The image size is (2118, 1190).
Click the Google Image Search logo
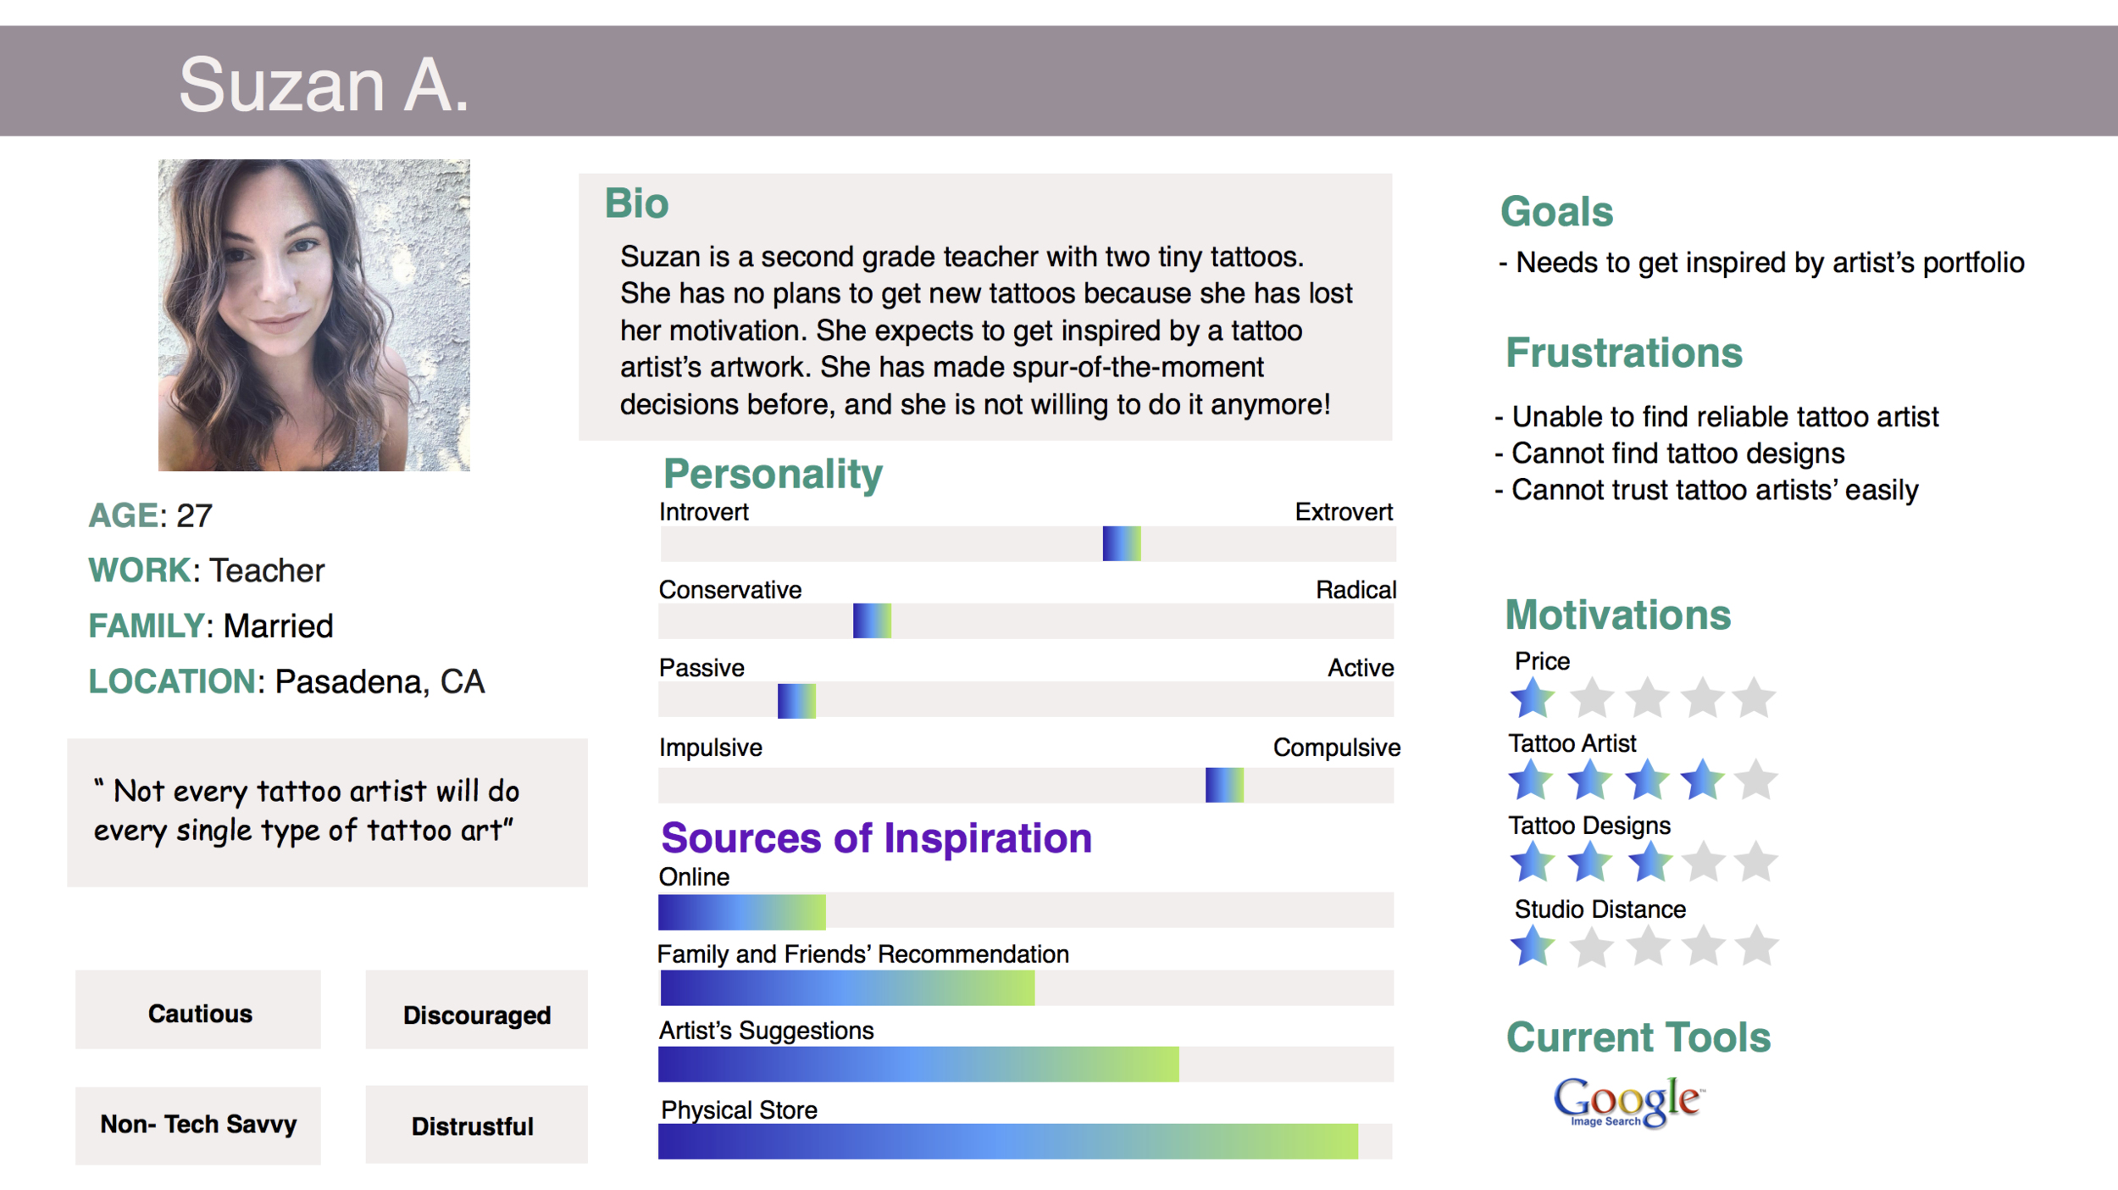1628,1102
